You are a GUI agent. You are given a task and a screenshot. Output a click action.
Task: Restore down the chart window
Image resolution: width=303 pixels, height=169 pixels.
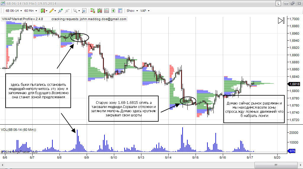click(293, 4)
